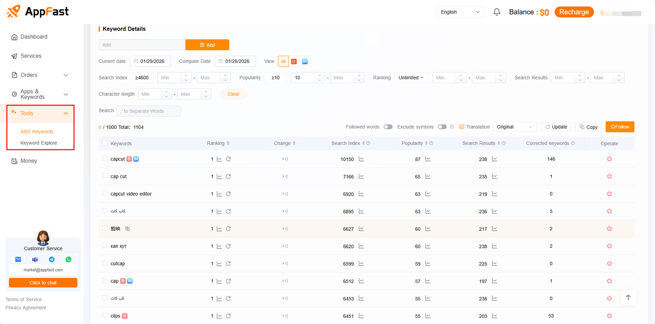Image resolution: width=655 pixels, height=324 pixels.
Task: Open WhatsApp customer service icon
Action: [69, 260]
